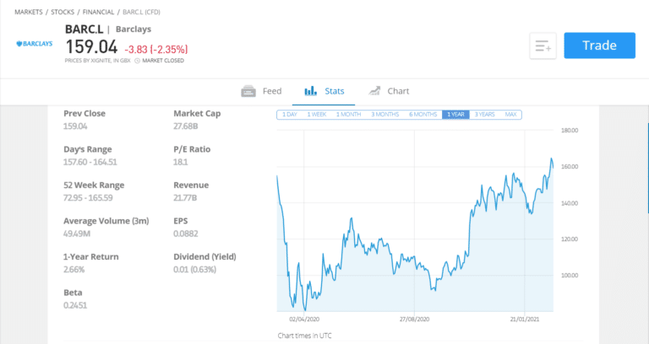This screenshot has width=649, height=344.
Task: Click the 27/08/2020 chart date label
Action: pos(414,320)
